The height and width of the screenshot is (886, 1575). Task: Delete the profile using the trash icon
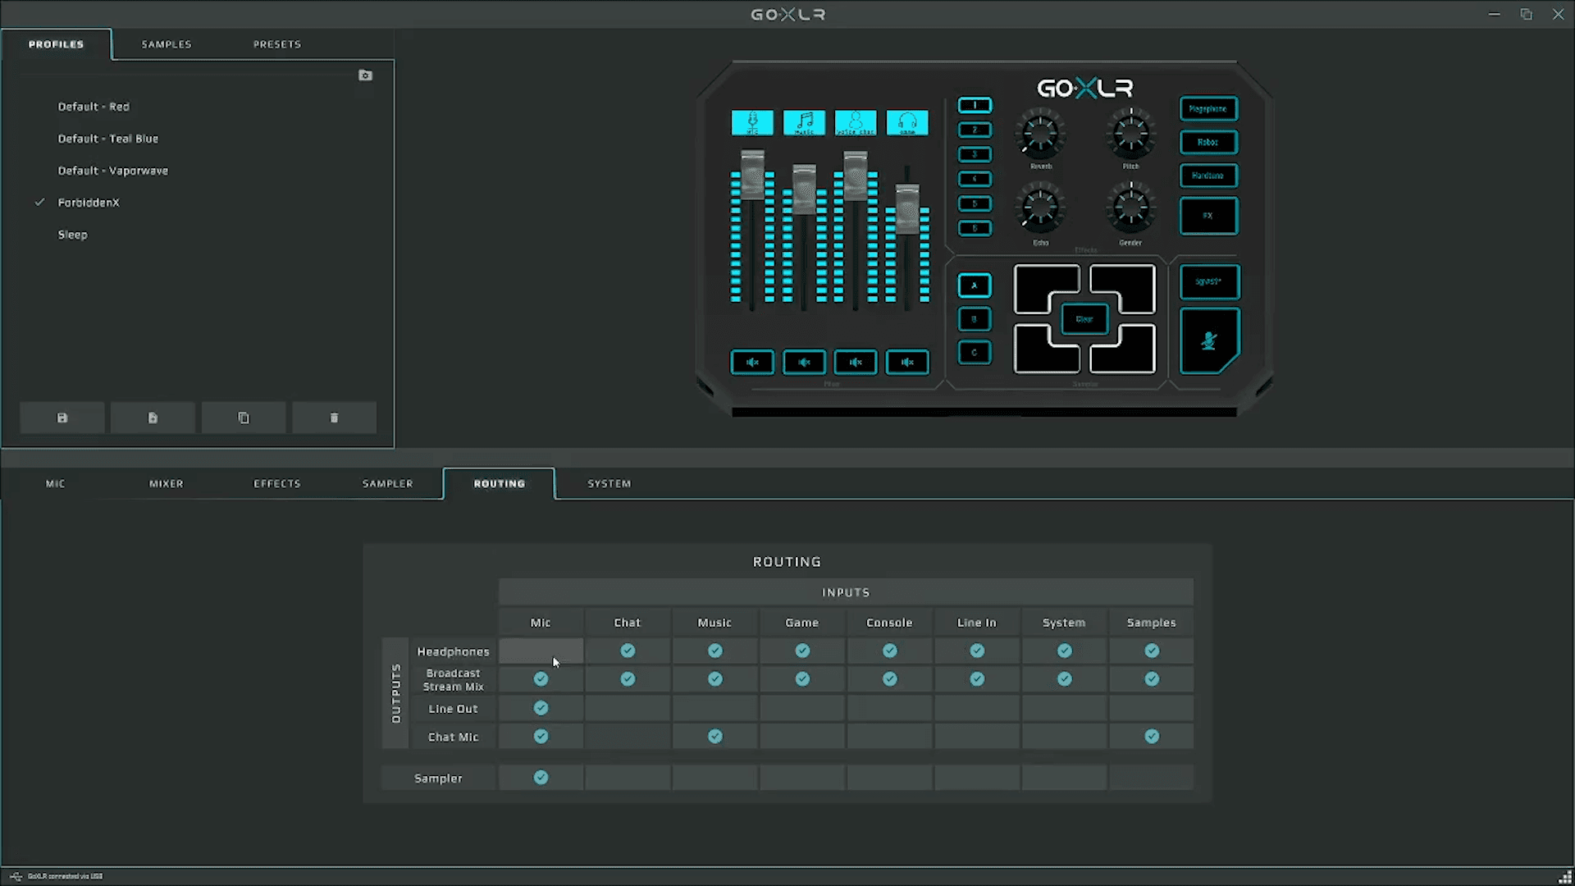(334, 418)
